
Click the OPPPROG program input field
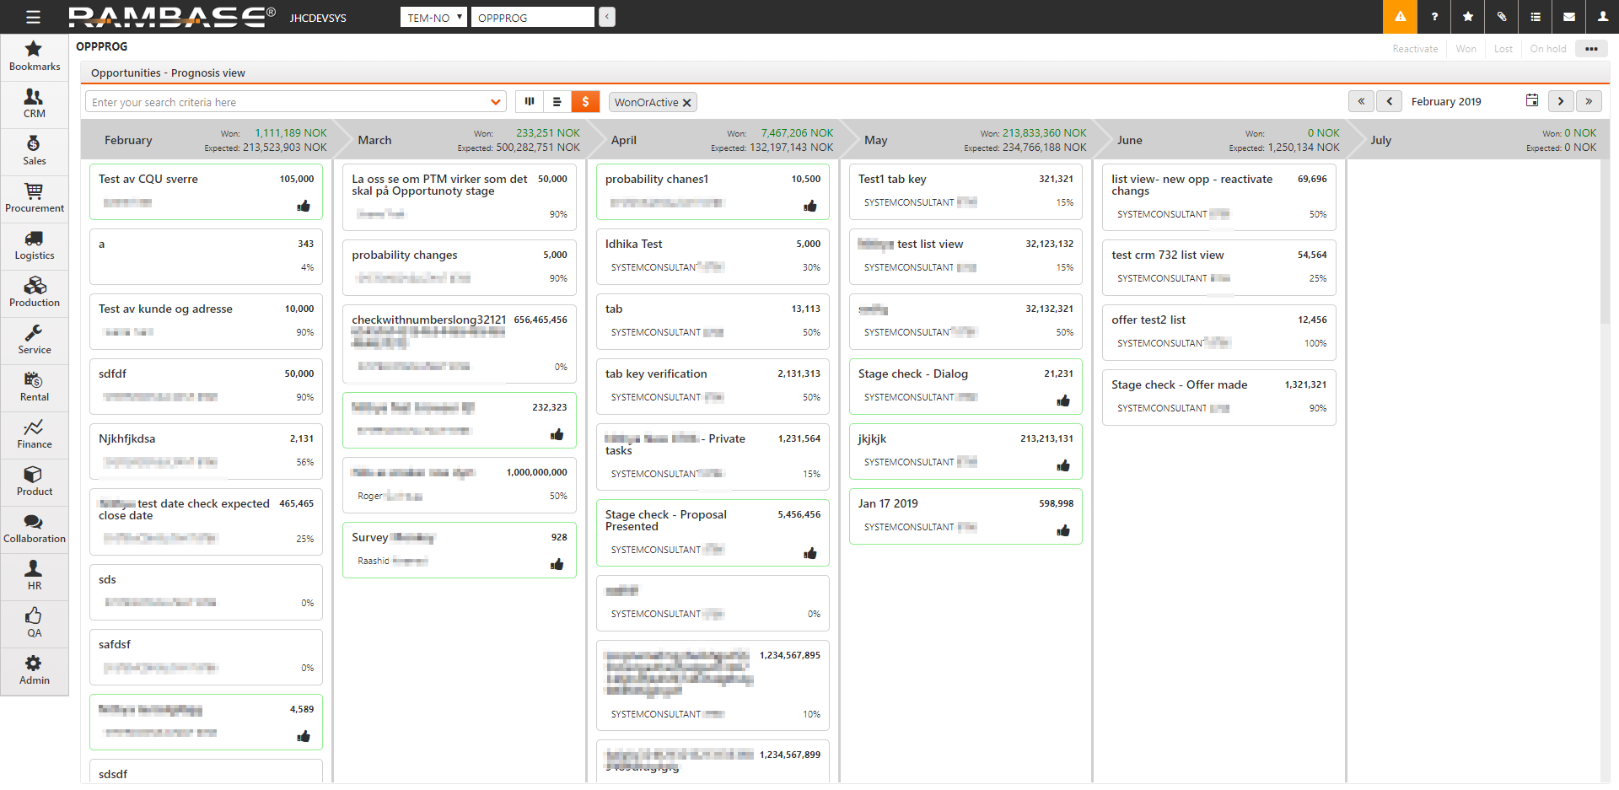[532, 17]
